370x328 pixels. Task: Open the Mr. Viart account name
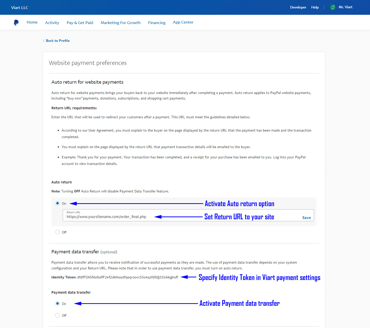click(345, 7)
